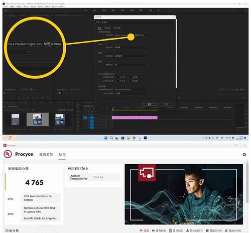Click the Windows Start button
This screenshot has height=233, width=251.
point(106,138)
